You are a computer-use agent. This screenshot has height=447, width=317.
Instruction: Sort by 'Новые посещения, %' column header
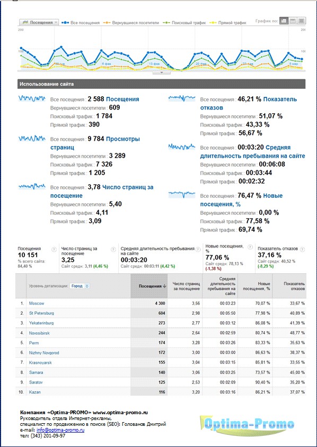coord(255,286)
